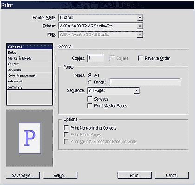Select the Range radio button

90,82
